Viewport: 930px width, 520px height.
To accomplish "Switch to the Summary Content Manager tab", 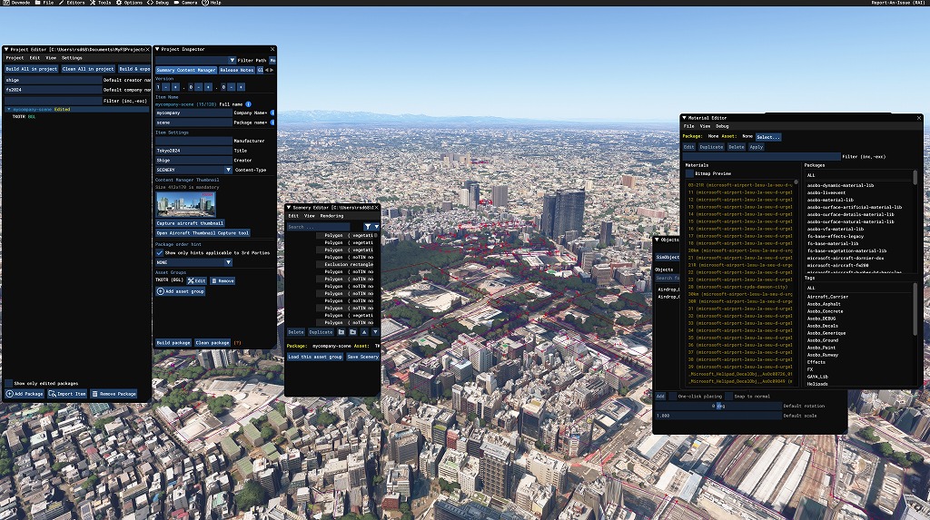I will pos(186,70).
